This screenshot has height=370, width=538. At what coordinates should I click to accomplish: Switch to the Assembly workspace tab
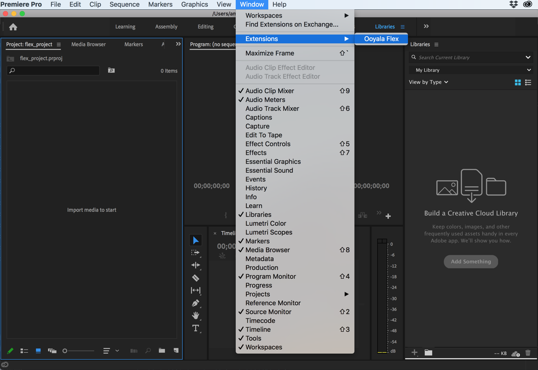[166, 27]
